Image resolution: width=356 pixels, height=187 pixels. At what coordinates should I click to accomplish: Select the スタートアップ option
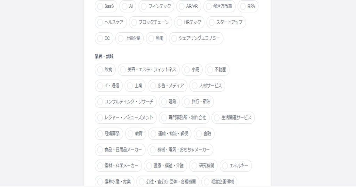226,22
